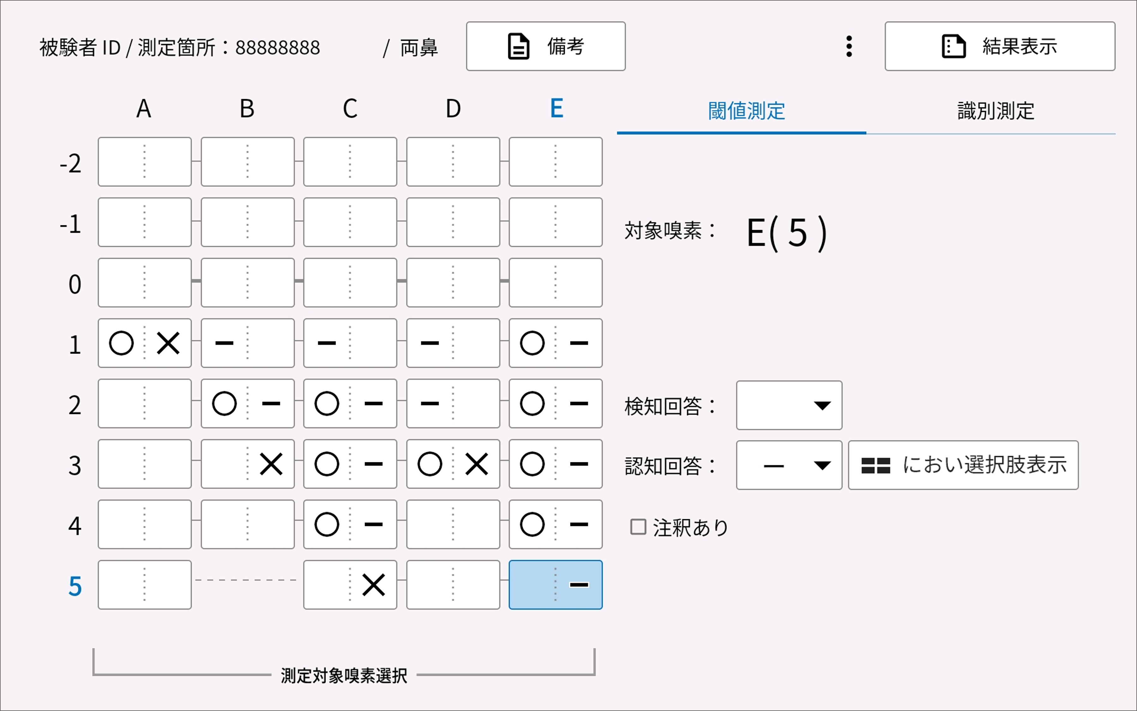Click the 備考 notes button
This screenshot has width=1137, height=711.
545,46
